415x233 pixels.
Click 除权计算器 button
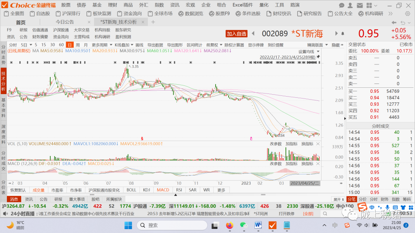coord(234,45)
